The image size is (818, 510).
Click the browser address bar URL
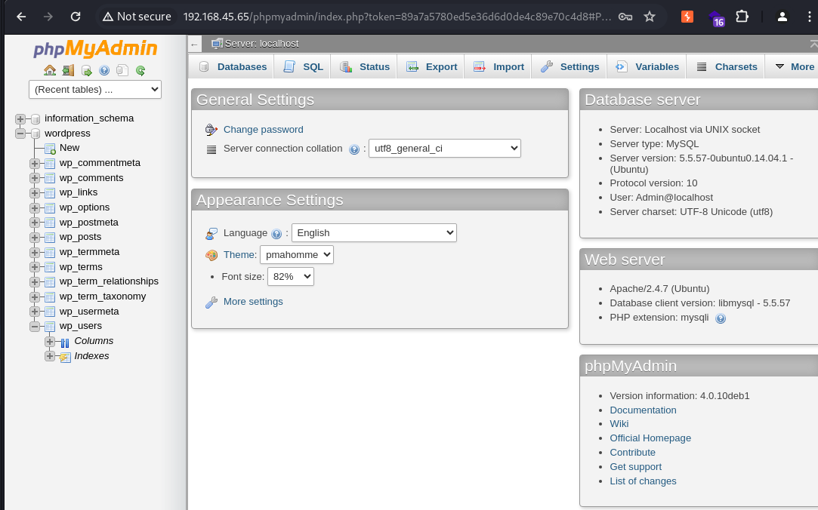tap(397, 17)
